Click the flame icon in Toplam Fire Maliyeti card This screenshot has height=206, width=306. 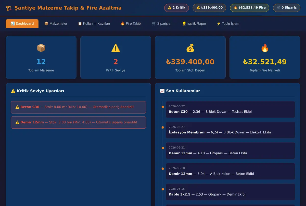(x=265, y=48)
